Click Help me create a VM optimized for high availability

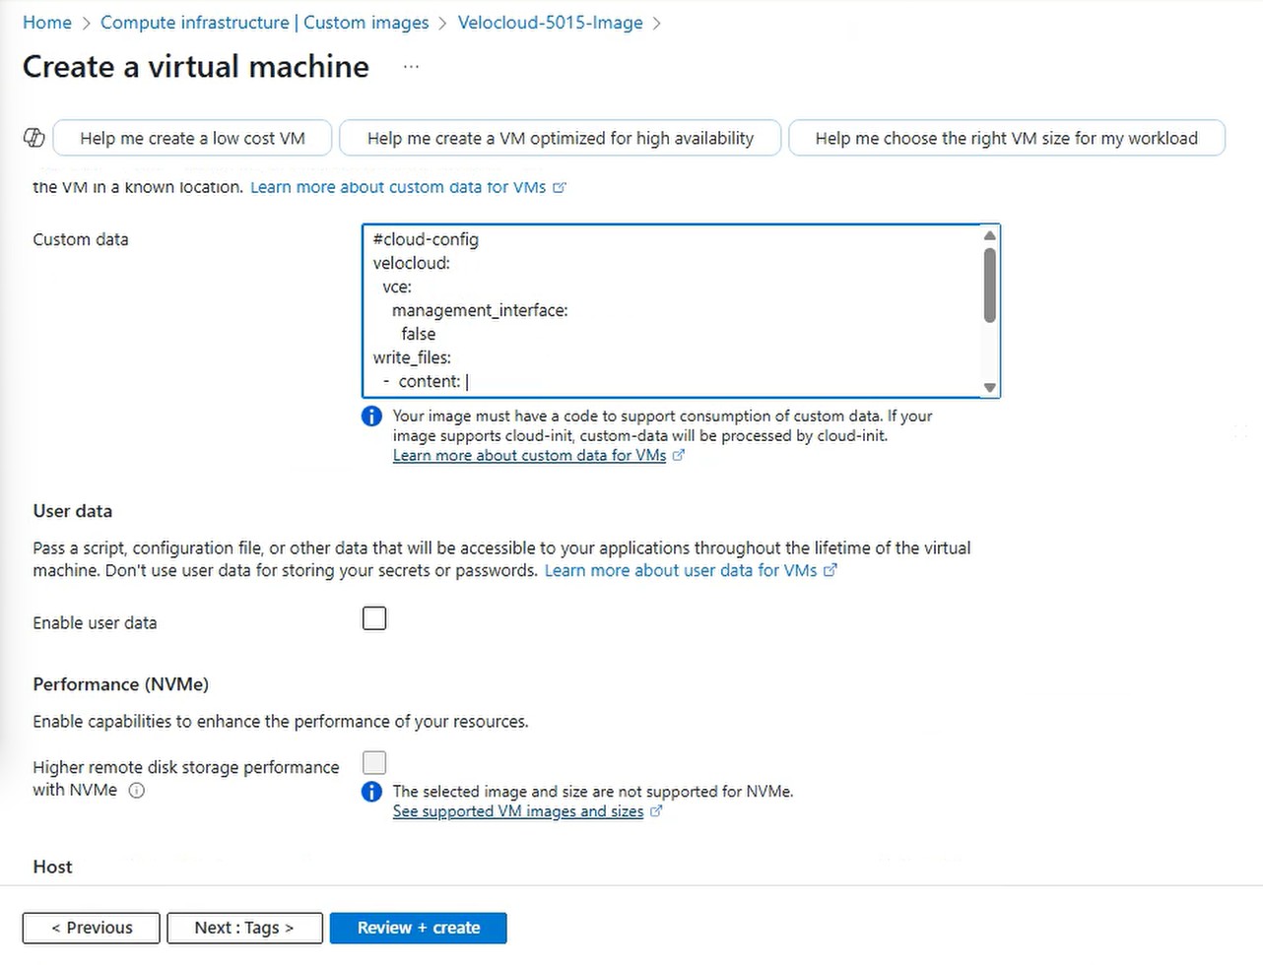[x=561, y=138]
